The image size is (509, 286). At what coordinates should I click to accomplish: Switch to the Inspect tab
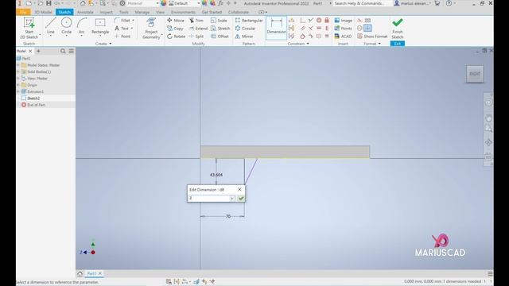106,12
